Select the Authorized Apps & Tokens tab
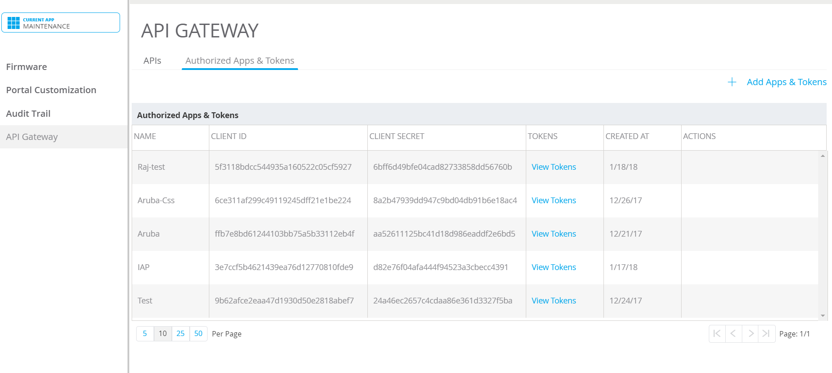Viewport: 832px width, 373px height. 240,61
